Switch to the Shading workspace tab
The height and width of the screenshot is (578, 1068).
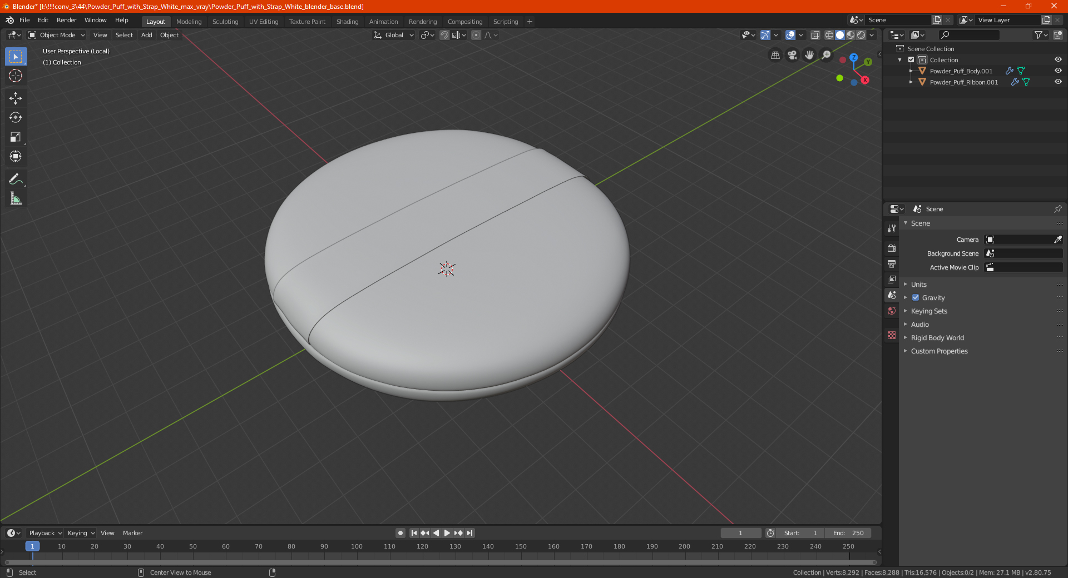347,22
